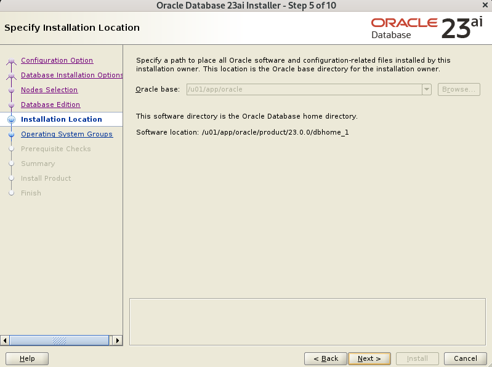Click the Install Product step bullet
The width and height of the screenshot is (492, 367).
(x=11, y=178)
